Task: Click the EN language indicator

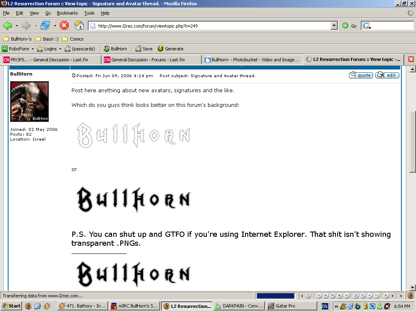Action: 325,306
